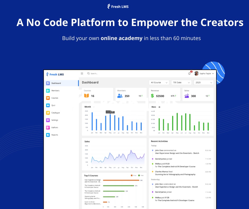This screenshot has height=209, width=249.
Task: Click the Dashboard sidebar icon
Action: pos(48,83)
